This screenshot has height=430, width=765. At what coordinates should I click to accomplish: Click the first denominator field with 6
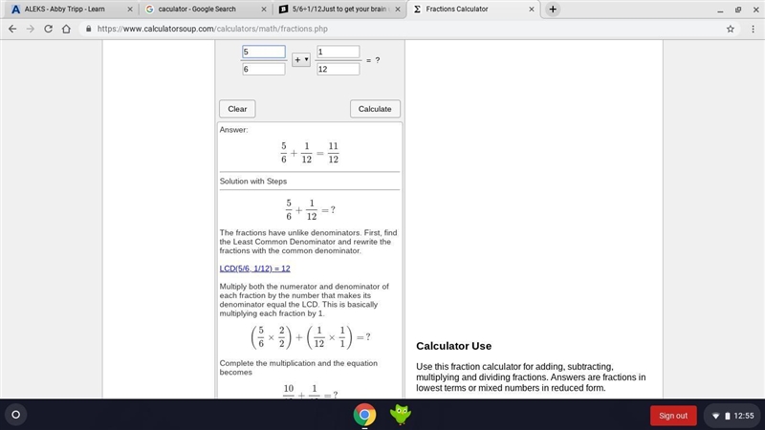(264, 69)
